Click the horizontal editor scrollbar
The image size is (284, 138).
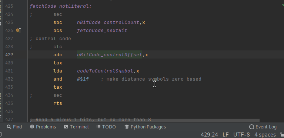click(x=145, y=120)
